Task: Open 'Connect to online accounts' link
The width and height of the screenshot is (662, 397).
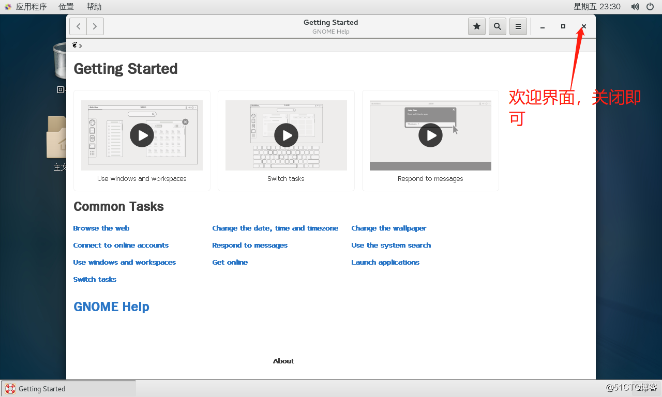Action: 121,245
